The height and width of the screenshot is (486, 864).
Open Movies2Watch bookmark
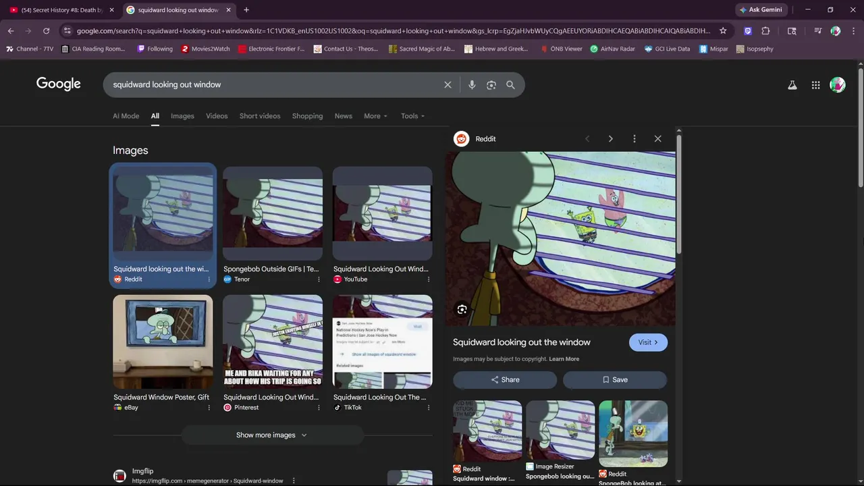coord(205,49)
